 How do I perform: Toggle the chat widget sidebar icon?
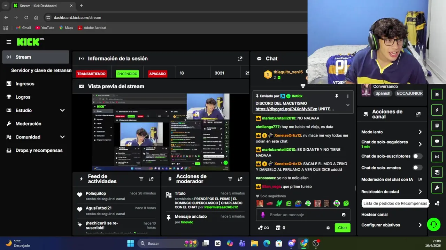437,141
